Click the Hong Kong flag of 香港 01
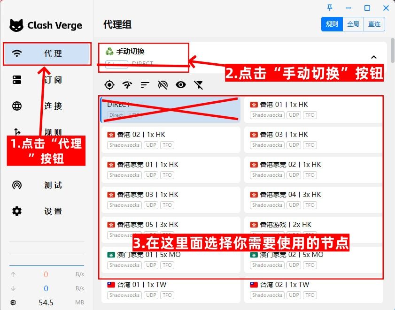The image size is (395, 310). click(254, 105)
